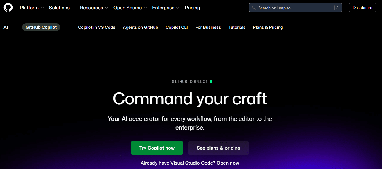Go to the For Business tab
382x169 pixels.
click(x=208, y=27)
